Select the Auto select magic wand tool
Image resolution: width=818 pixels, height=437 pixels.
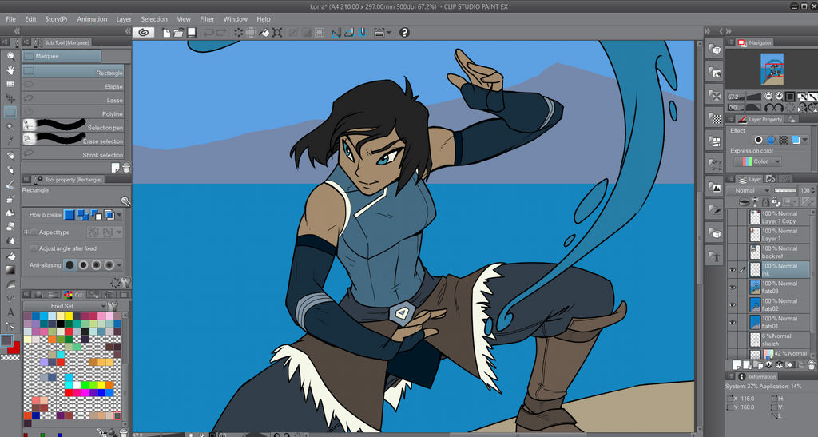10,126
